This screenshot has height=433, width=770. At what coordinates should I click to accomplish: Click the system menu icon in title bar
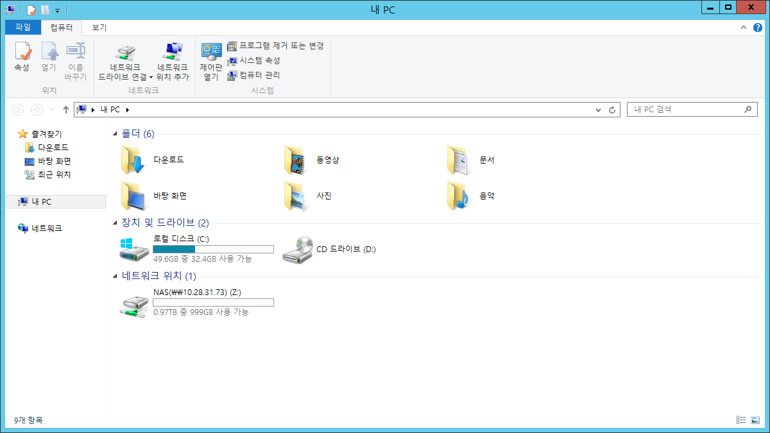click(10, 10)
